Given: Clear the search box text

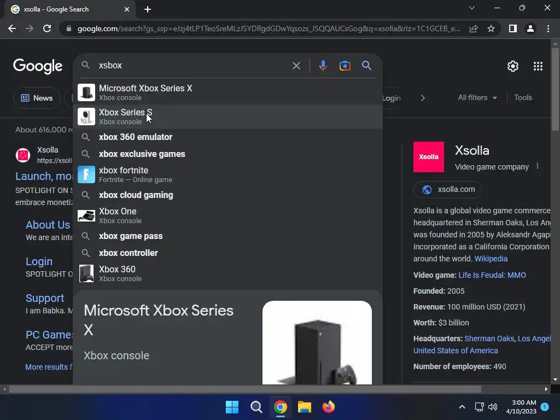Looking at the screenshot, I should [x=296, y=66].
